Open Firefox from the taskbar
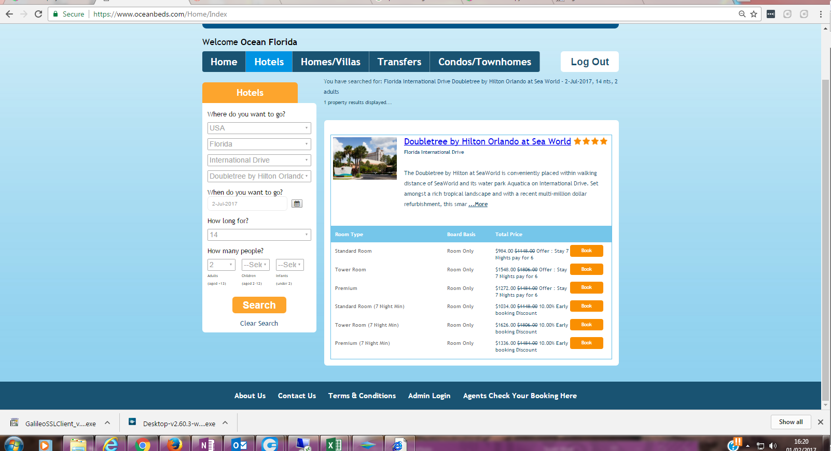 pyautogui.click(x=174, y=444)
